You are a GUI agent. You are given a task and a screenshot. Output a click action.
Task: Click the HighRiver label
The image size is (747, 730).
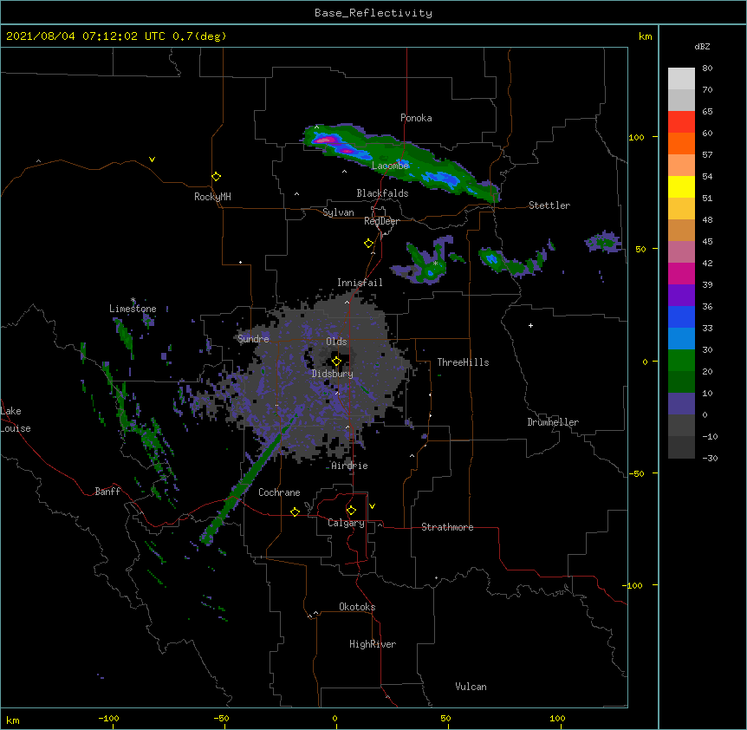point(373,644)
